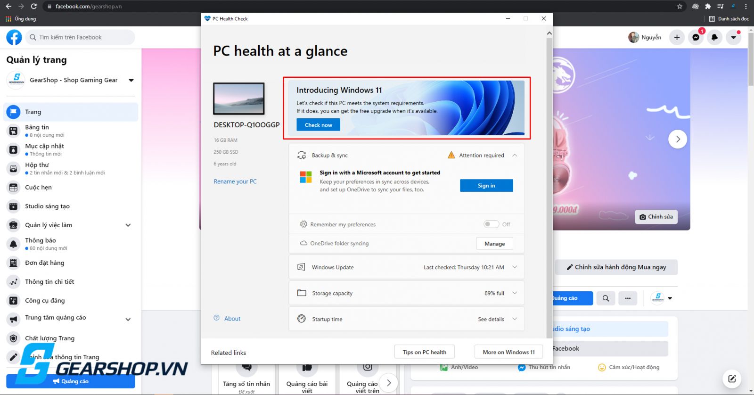Click the next arrow on cover photo

point(678,139)
